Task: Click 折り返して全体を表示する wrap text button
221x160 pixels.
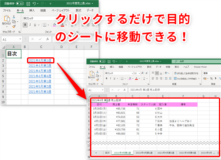Action: 186,73
